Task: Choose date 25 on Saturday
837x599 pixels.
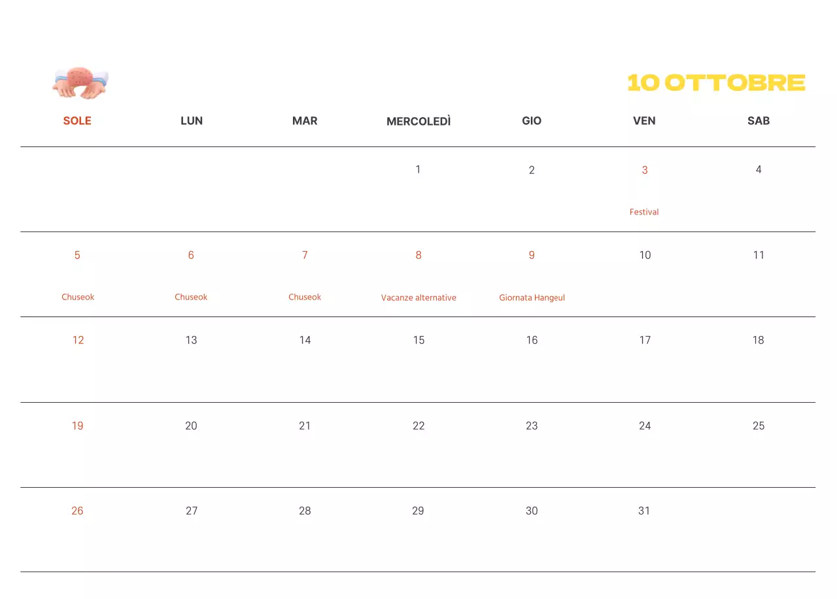Action: 759,426
